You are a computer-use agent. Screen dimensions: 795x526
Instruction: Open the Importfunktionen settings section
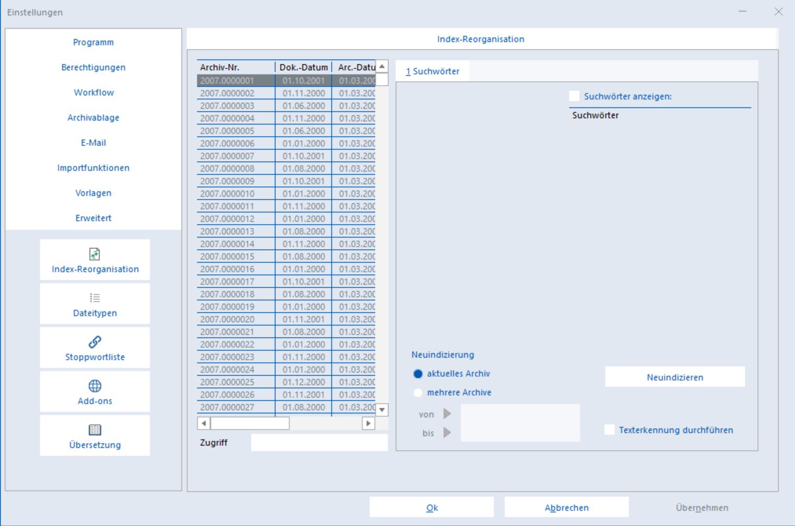(93, 168)
